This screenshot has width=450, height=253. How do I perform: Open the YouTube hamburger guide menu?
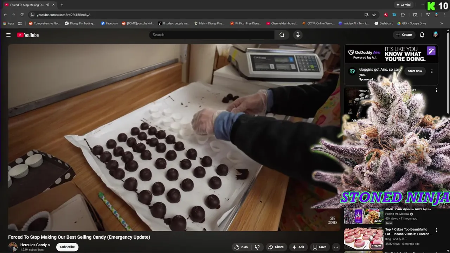point(8,35)
